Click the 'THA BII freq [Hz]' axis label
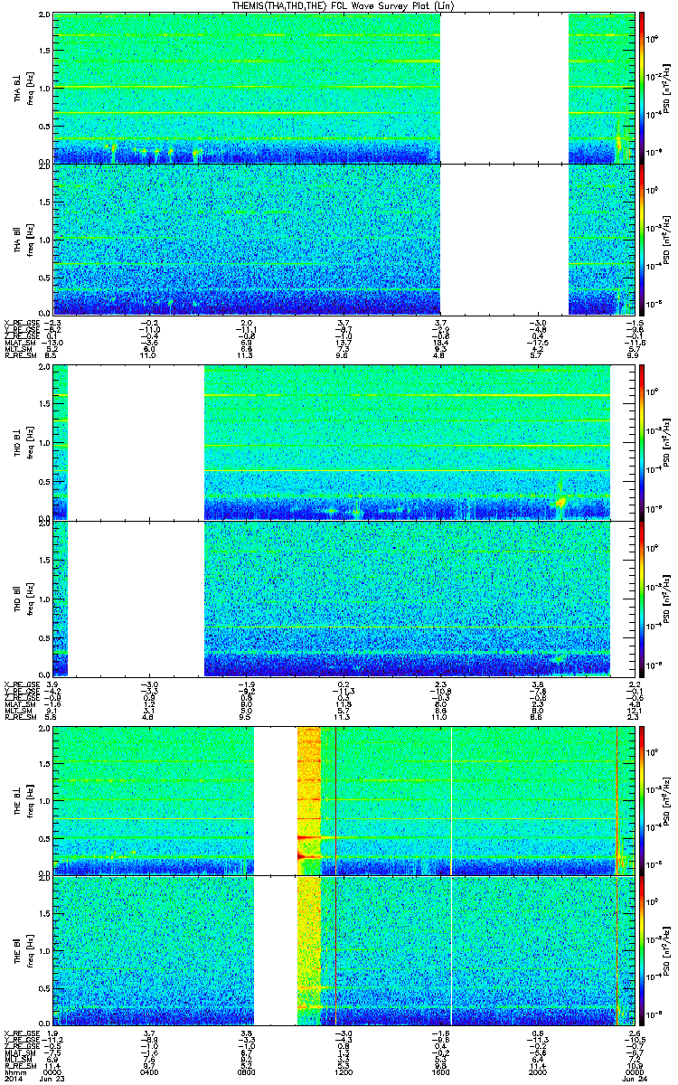678x1085 pixels. pos(23,239)
